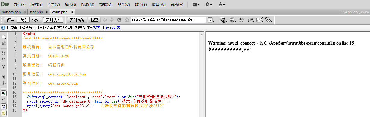The height and width of the screenshot is (117, 370).
Task: Click the 首选参数 link
Action: [113, 27]
